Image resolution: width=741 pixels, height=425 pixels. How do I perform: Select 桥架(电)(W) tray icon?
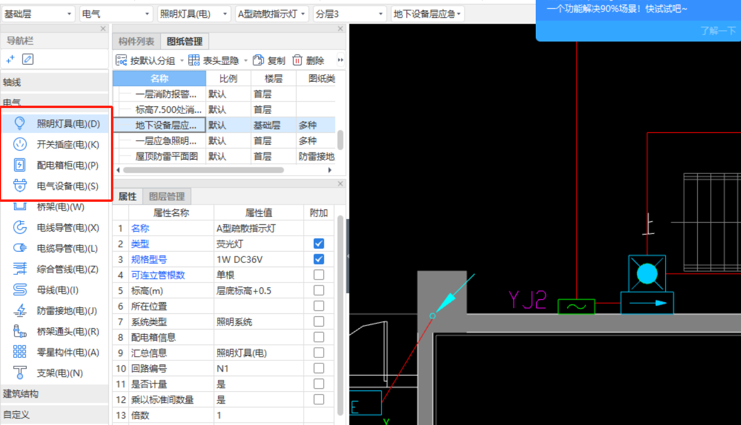pyautogui.click(x=20, y=207)
